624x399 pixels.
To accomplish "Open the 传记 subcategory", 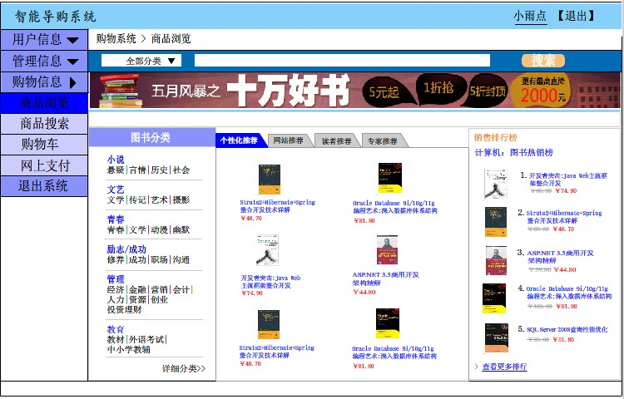I will pos(137,199).
